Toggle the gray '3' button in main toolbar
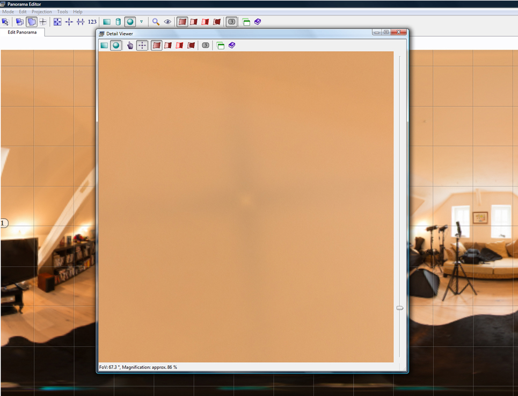518x396 pixels. click(x=231, y=22)
